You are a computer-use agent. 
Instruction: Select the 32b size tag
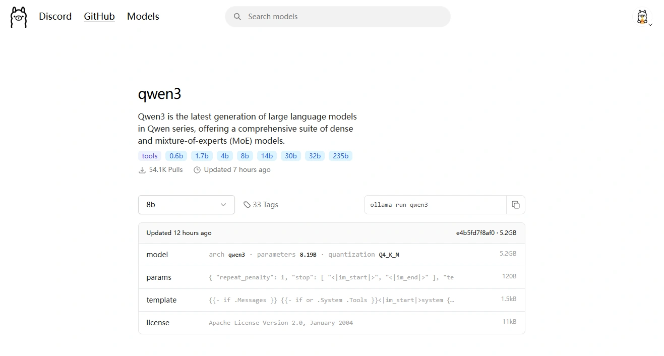click(315, 156)
